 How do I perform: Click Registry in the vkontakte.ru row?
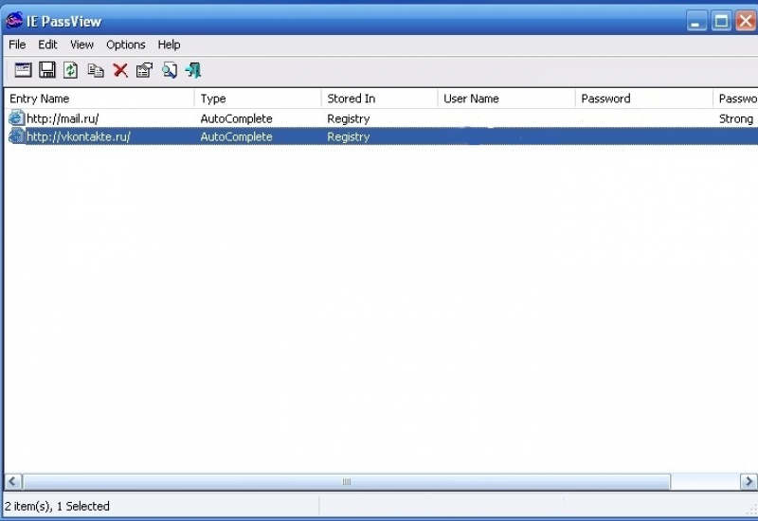click(x=349, y=136)
